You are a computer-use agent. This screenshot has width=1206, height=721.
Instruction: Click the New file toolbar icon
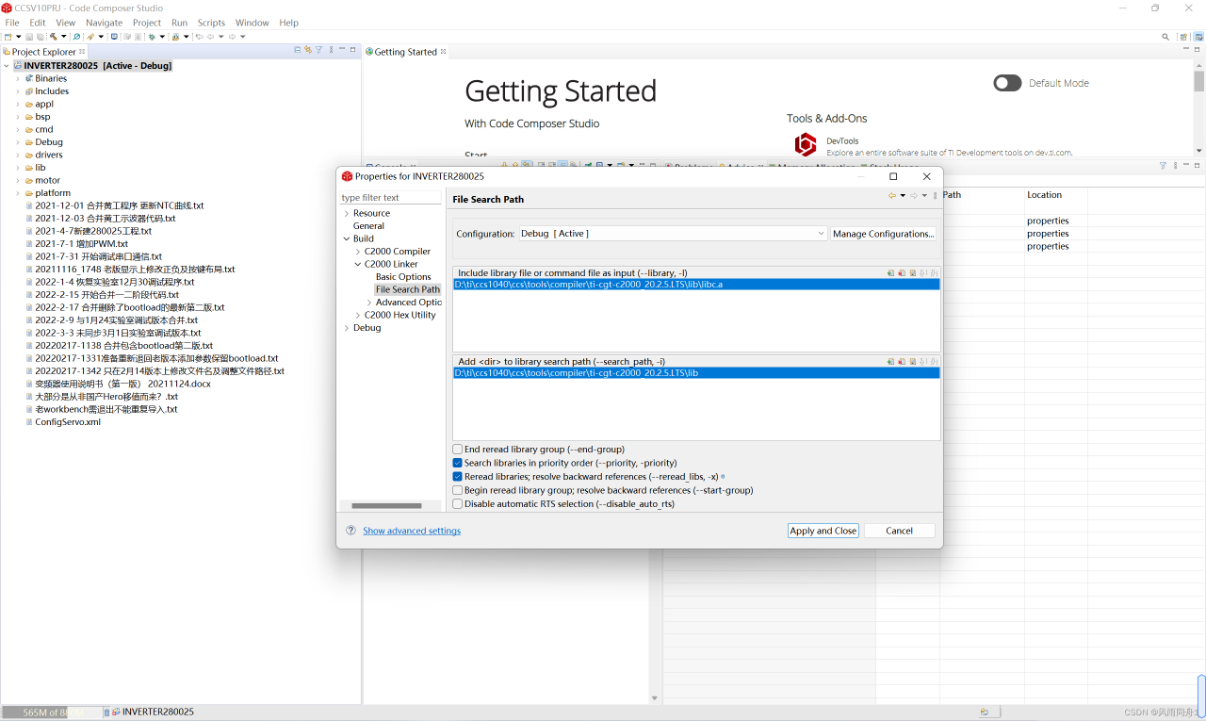[8, 37]
